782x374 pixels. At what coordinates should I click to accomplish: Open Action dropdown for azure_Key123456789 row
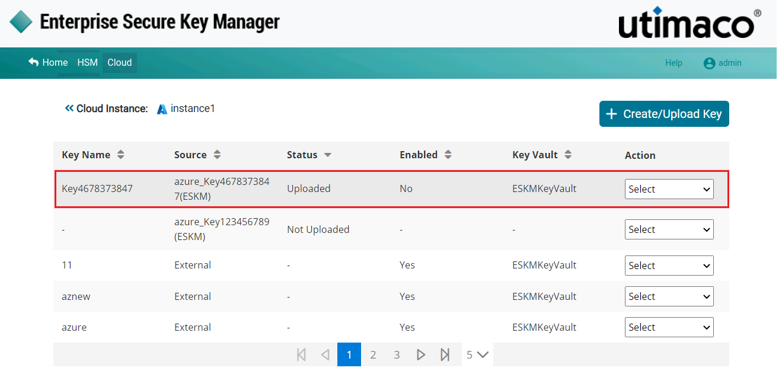coord(669,229)
